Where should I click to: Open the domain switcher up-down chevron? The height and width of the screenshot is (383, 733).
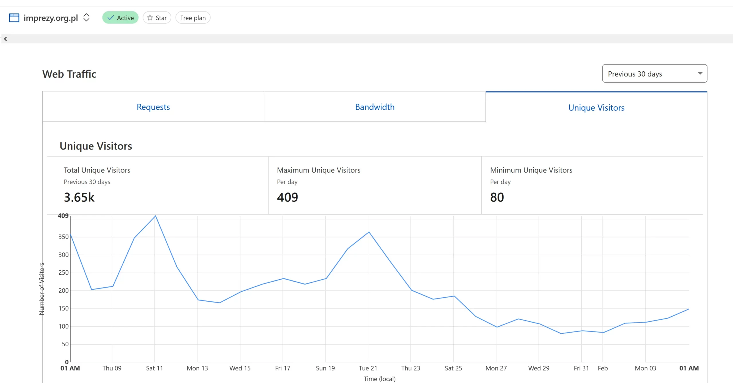point(86,17)
